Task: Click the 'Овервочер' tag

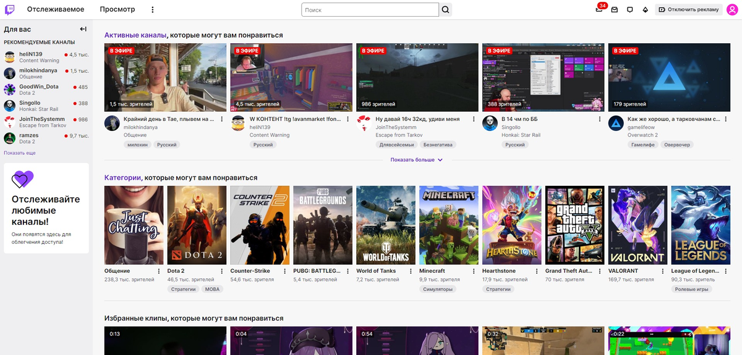Action: click(x=677, y=145)
